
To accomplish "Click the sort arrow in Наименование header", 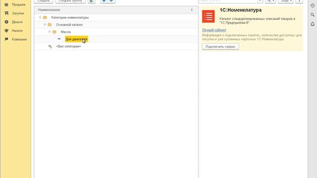I will click(x=192, y=10).
